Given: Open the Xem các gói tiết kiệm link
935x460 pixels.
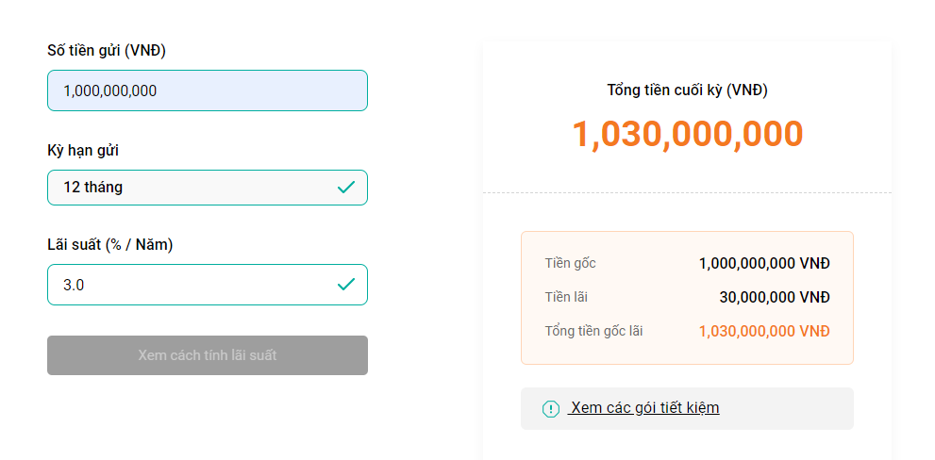Looking at the screenshot, I should 643,408.
